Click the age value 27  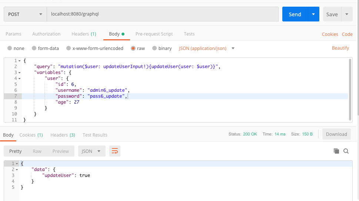[76, 102]
